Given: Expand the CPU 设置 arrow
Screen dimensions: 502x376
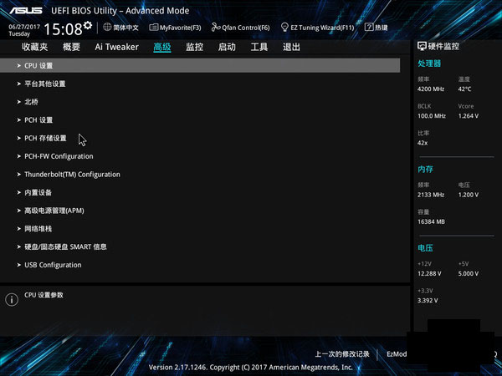Looking at the screenshot, I should tap(19, 65).
